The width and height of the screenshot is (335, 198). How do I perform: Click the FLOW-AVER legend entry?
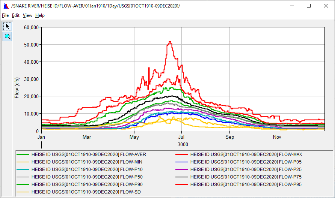click(x=89, y=154)
